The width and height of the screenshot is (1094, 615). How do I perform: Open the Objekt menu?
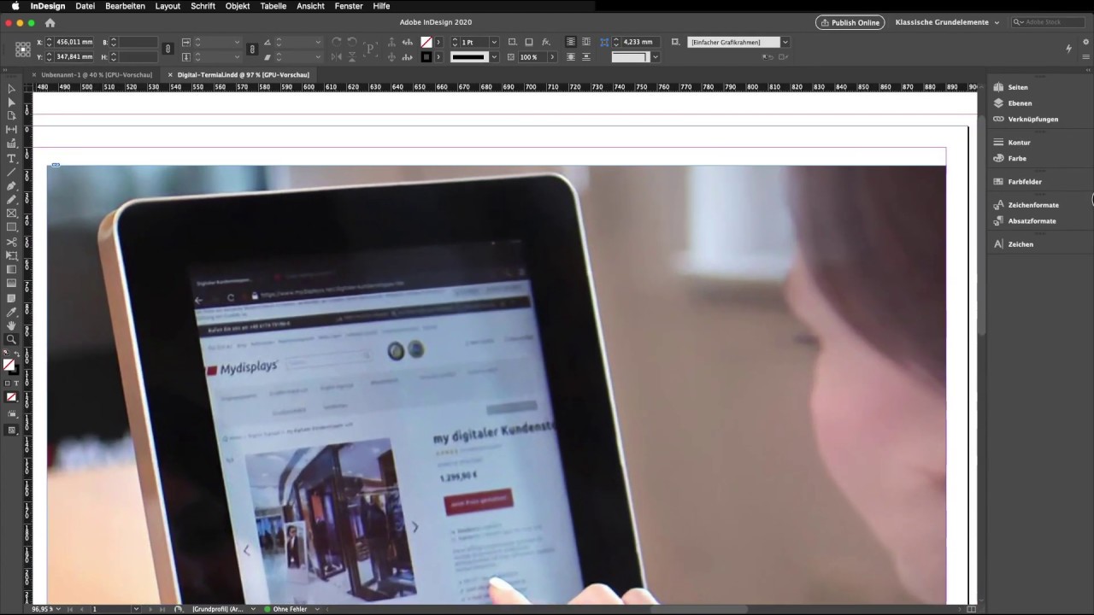238,6
